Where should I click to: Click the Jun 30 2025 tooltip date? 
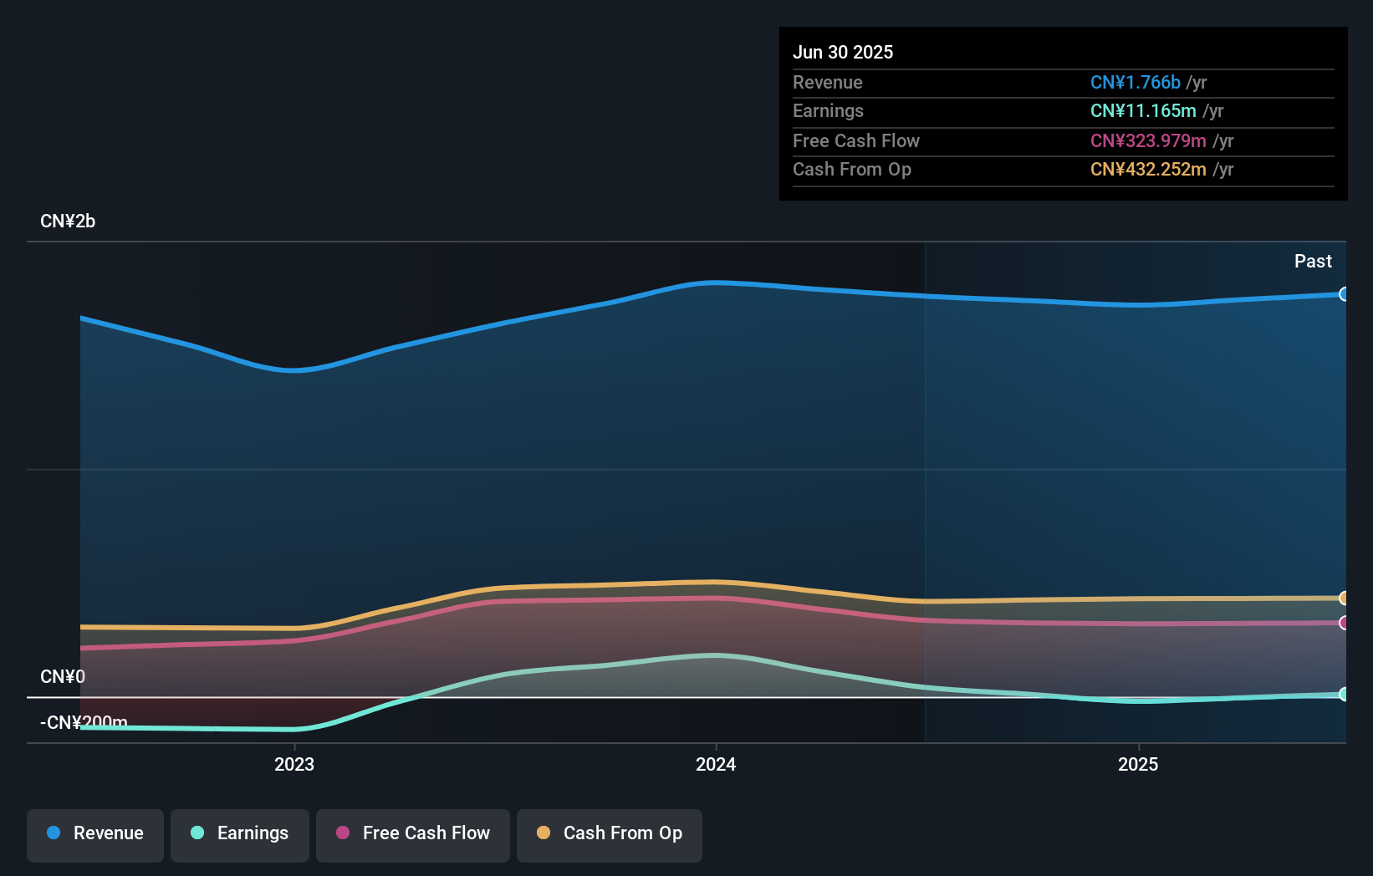point(843,52)
